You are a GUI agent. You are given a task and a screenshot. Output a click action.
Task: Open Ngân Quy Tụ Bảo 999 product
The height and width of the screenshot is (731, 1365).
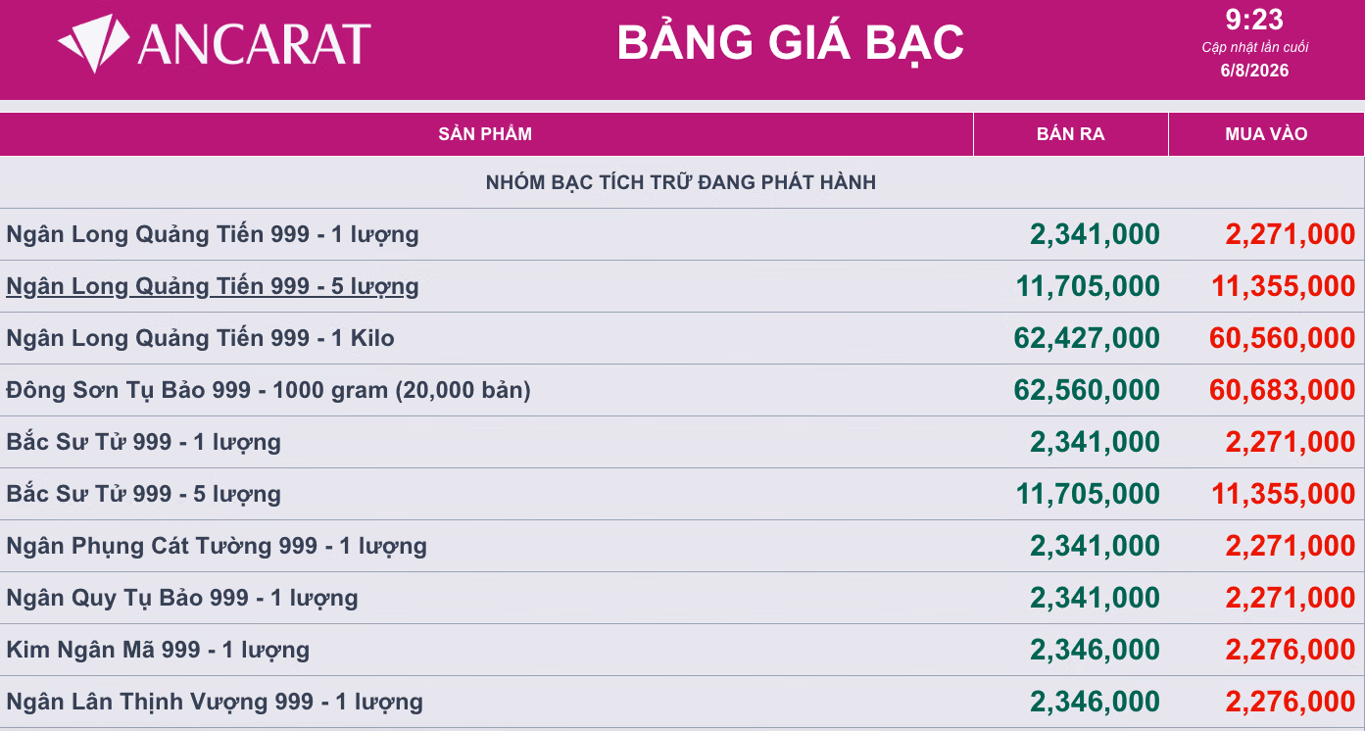tap(182, 598)
